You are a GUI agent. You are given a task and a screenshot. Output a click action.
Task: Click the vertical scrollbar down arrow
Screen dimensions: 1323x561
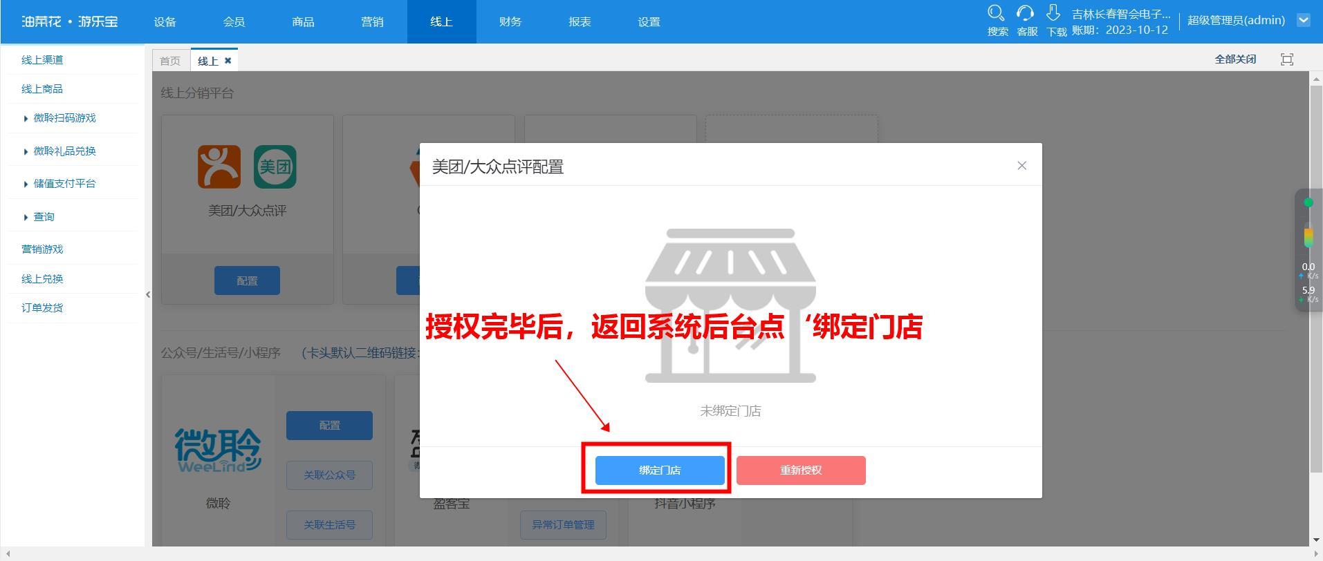point(1316,540)
